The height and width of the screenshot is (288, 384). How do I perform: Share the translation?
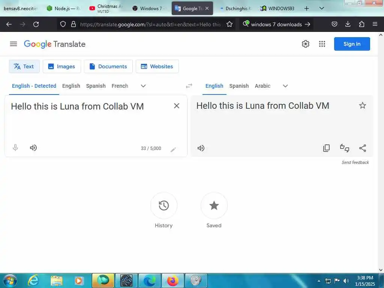click(363, 148)
